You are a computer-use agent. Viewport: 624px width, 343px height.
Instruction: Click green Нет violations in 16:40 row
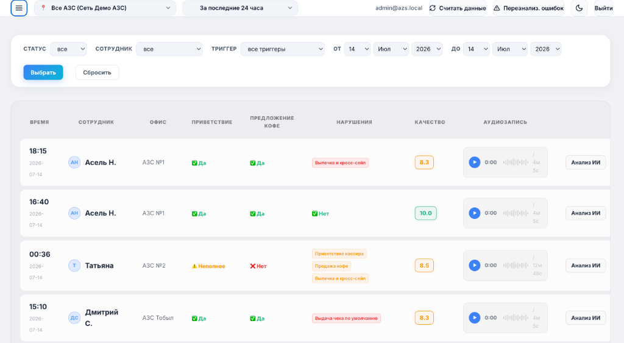pos(321,213)
